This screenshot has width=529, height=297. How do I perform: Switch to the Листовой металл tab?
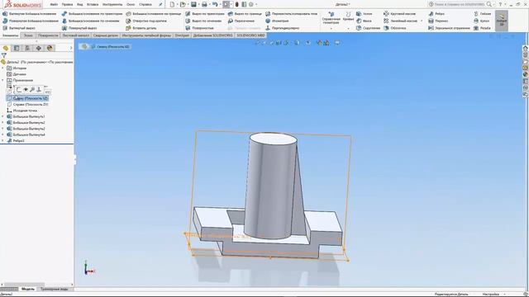click(x=76, y=35)
